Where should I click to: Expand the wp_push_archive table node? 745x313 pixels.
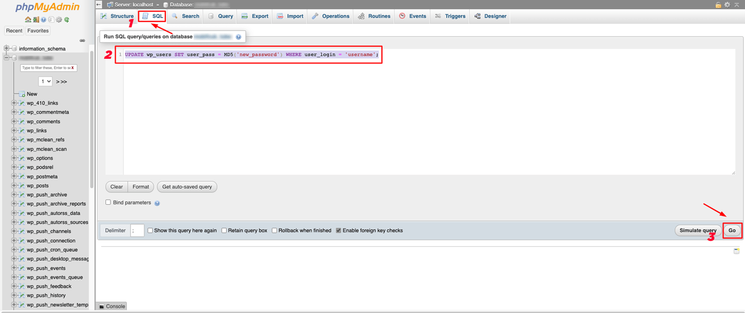click(14, 195)
